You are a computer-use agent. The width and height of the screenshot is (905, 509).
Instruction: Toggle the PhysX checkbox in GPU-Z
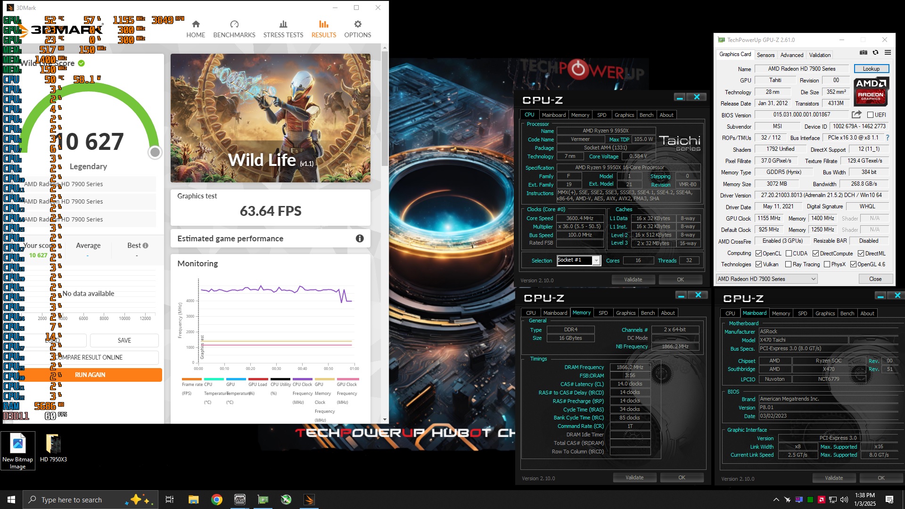point(827,264)
